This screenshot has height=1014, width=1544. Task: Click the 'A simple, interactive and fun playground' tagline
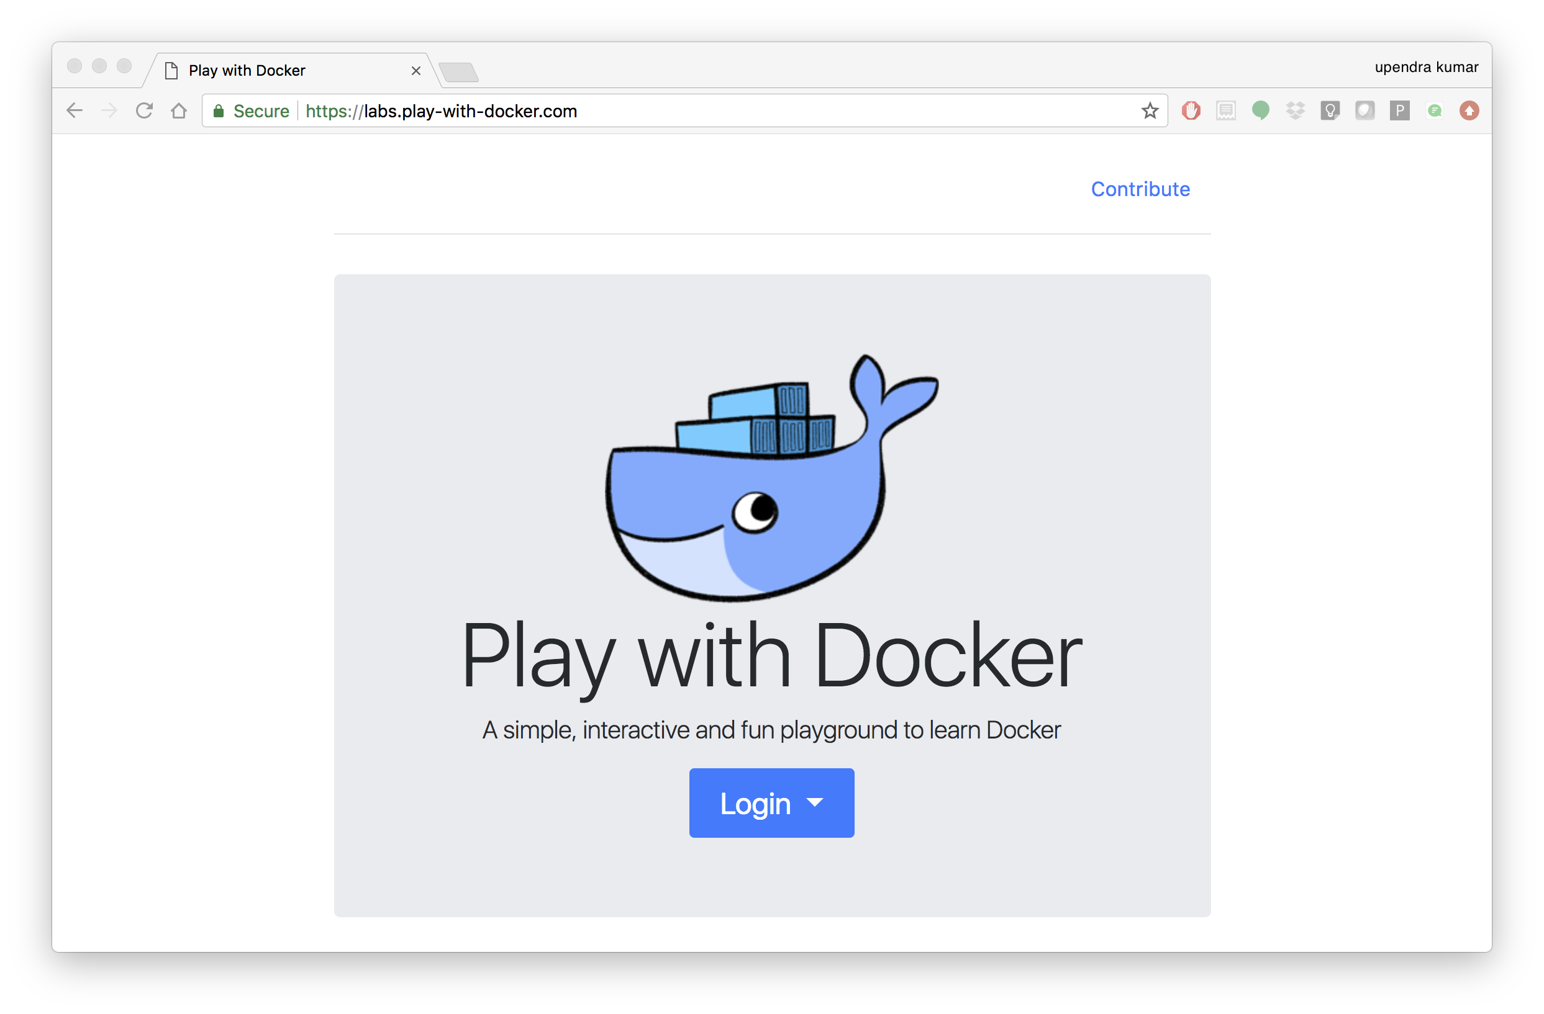pos(771,730)
